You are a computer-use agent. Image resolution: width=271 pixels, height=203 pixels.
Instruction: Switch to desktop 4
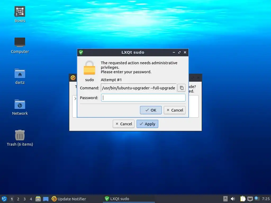coord(31,199)
